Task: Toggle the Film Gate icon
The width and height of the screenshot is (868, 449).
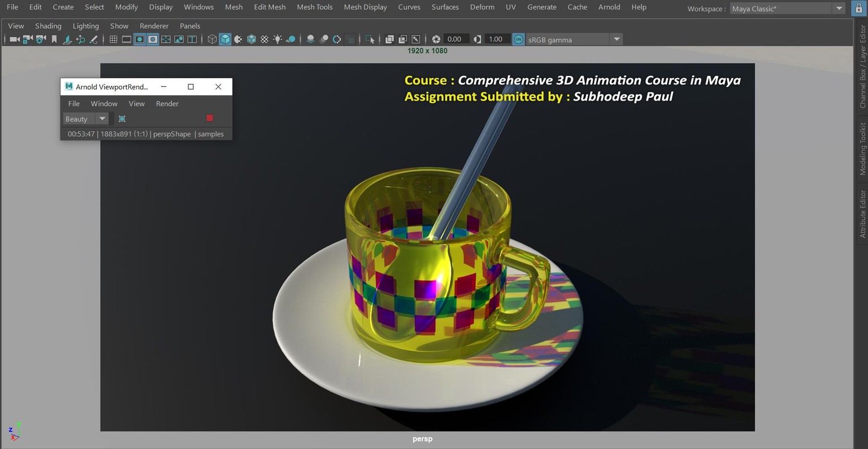Action: (127, 39)
